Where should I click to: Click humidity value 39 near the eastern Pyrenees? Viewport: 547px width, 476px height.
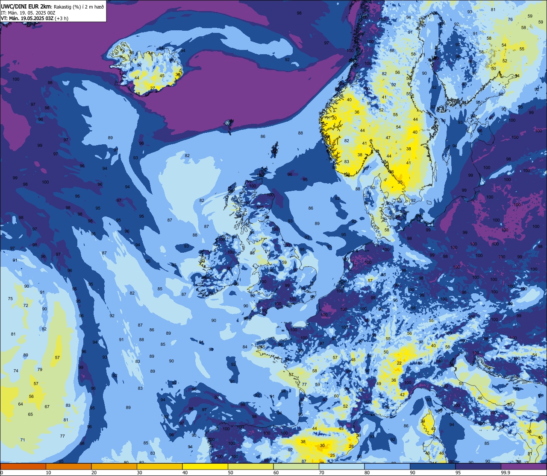point(359,435)
